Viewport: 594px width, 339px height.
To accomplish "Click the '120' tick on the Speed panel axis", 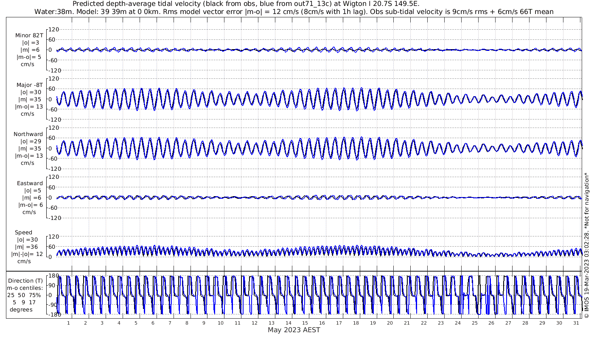I will 53,236.
